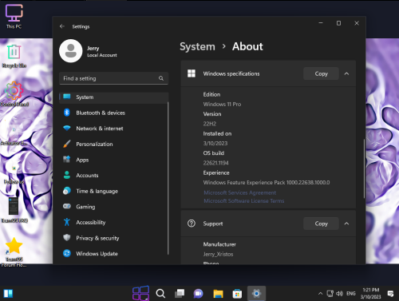Screen dimensions: 399x301
Task: Open the taskbar clock showing 1:21 PM
Action: 371,293
